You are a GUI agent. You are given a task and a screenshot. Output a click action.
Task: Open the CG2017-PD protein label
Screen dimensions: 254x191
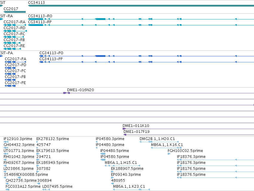click(x=16, y=65)
